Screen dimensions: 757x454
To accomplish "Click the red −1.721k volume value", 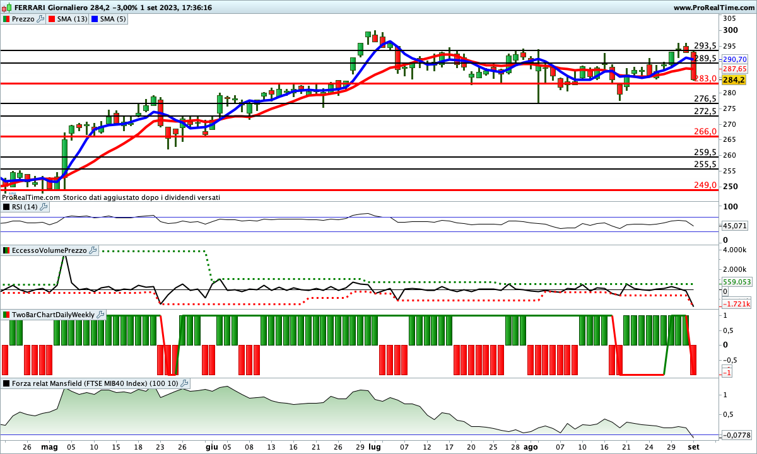I will 736,304.
